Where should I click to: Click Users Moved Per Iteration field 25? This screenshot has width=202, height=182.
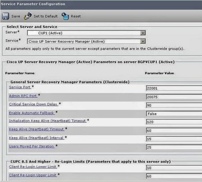[x=174, y=147]
